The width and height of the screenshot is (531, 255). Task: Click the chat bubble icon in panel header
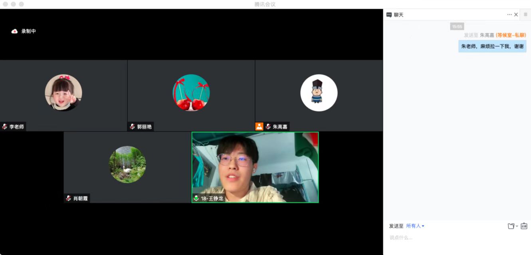coord(389,15)
